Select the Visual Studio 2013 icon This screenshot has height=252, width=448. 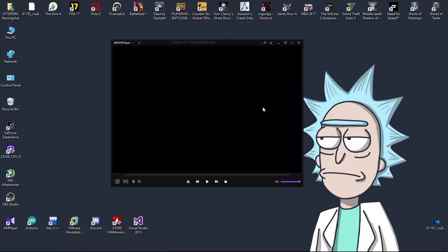coord(138,225)
